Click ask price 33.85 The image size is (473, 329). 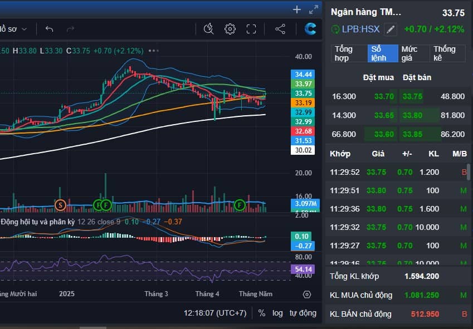pyautogui.click(x=412, y=134)
